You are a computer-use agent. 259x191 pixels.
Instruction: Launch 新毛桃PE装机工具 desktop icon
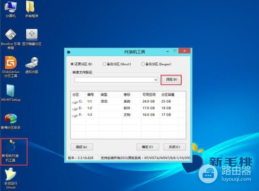[10, 151]
